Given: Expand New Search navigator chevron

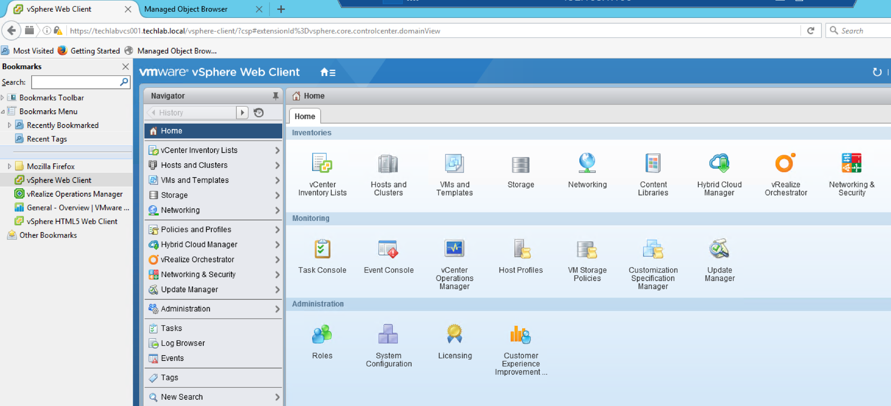Looking at the screenshot, I should pyautogui.click(x=277, y=397).
